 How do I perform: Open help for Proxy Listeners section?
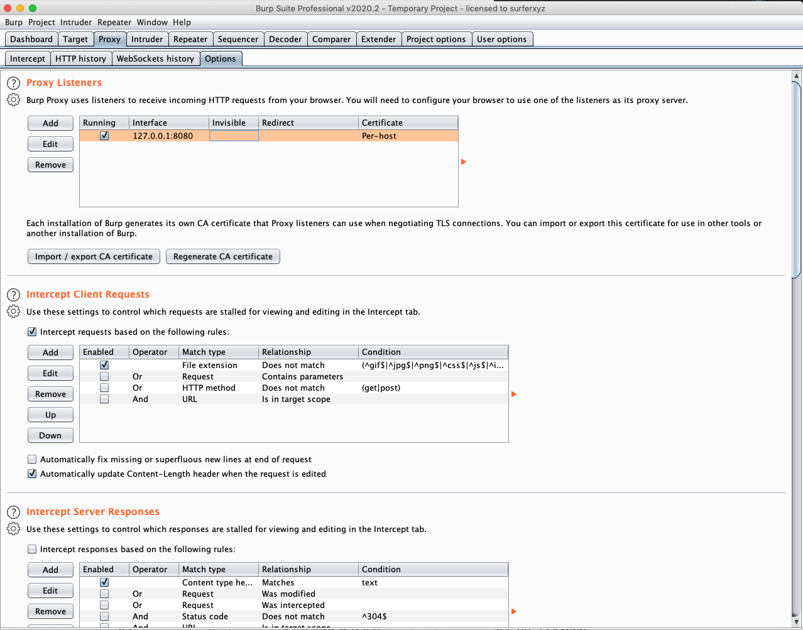point(13,83)
